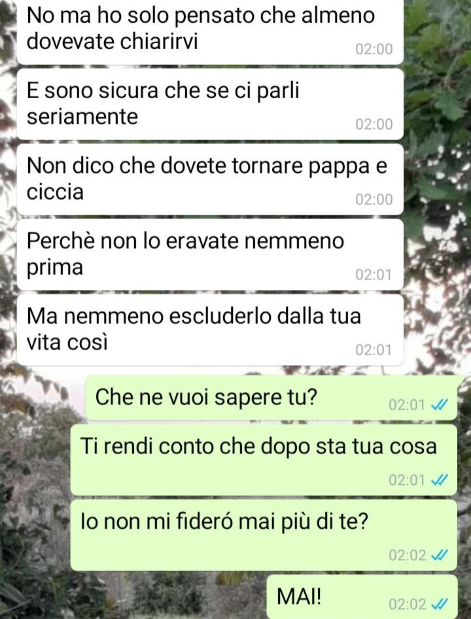The image size is (471, 619).
Task: Select 'Ma nemmeno escluderlo dalla tua vita così' message
Action: (x=210, y=330)
